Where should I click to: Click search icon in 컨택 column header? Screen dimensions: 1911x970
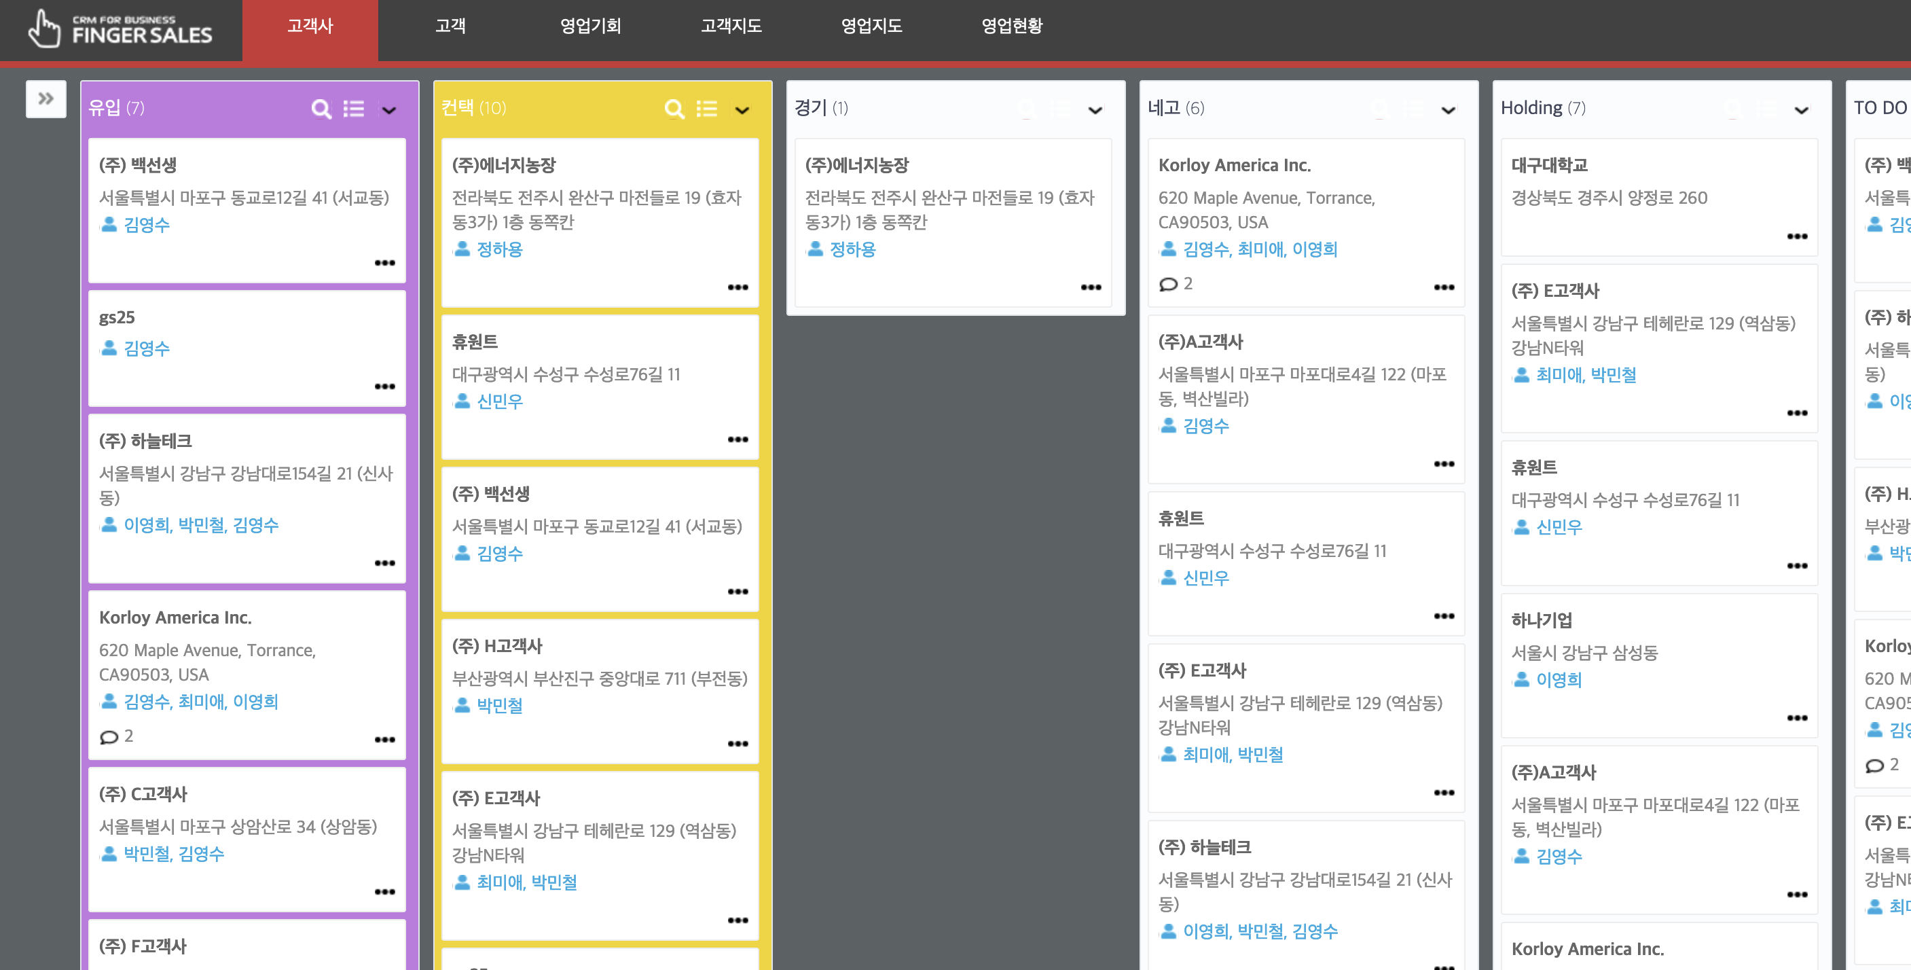[674, 109]
